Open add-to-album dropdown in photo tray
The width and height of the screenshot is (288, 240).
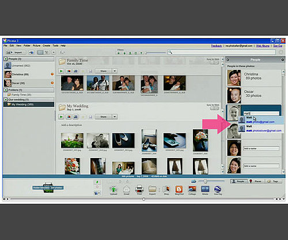pyautogui.click(x=97, y=193)
